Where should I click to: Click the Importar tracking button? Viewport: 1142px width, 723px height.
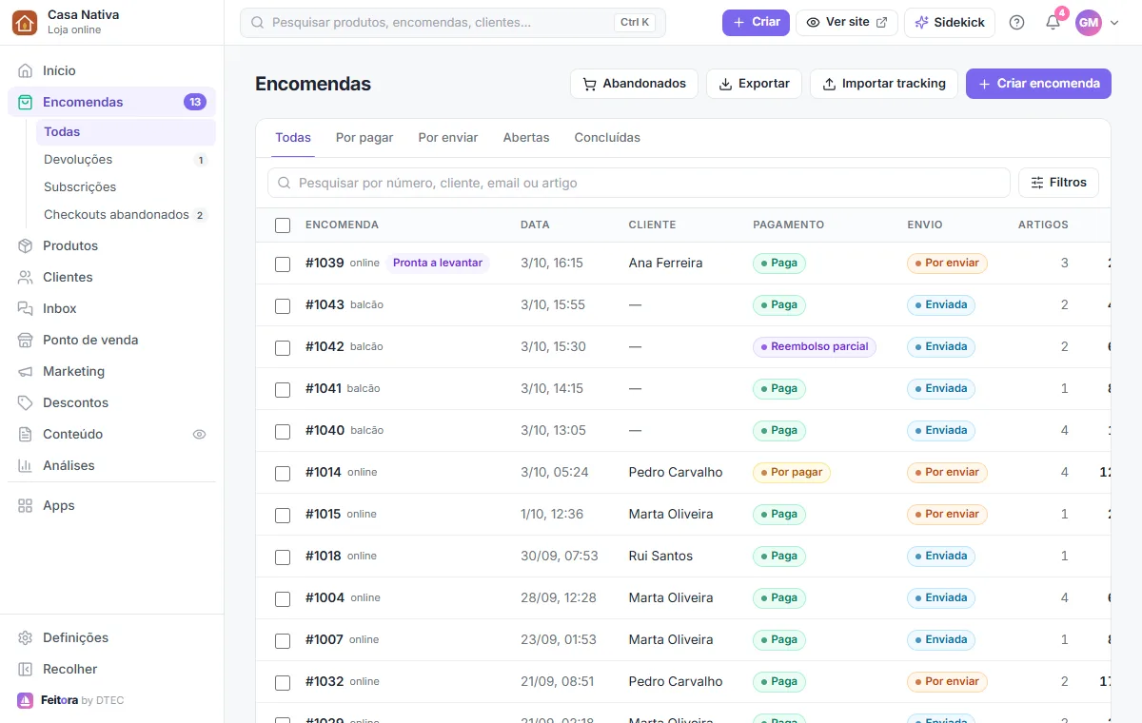point(884,84)
